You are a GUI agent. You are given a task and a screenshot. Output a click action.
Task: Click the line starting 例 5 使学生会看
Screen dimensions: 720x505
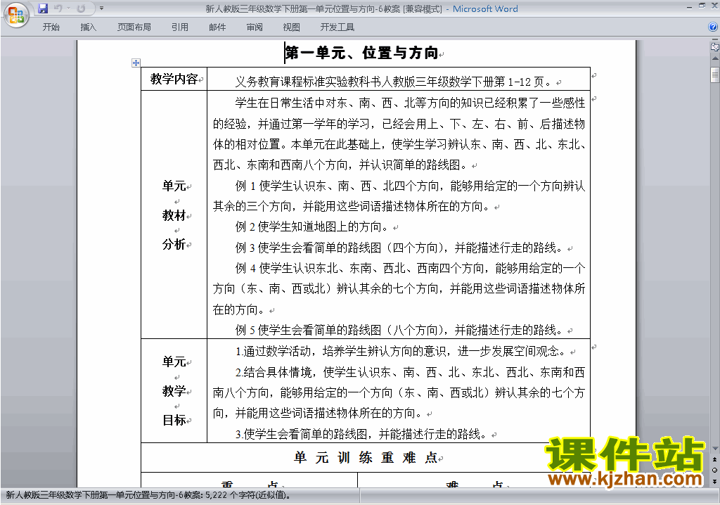coord(399,330)
